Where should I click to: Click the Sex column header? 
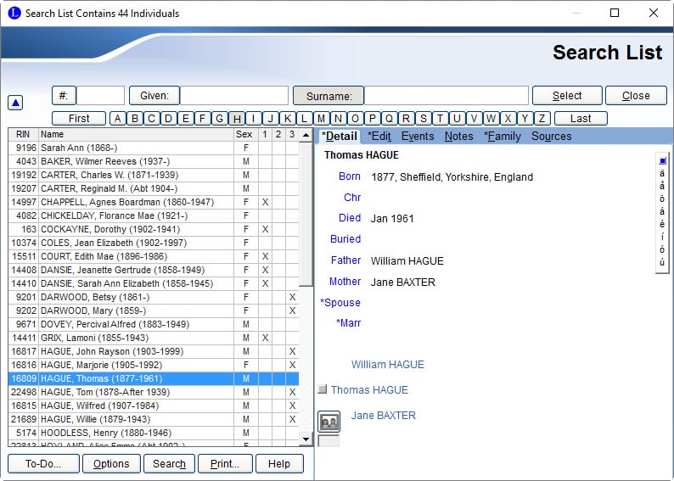[244, 134]
